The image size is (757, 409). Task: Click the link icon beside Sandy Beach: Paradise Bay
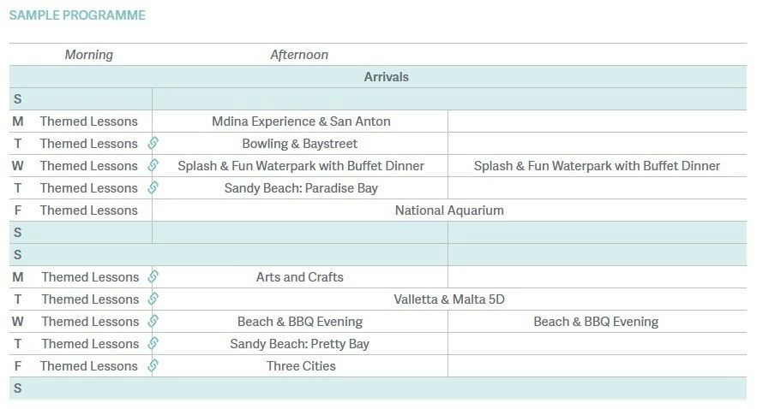pyautogui.click(x=153, y=187)
